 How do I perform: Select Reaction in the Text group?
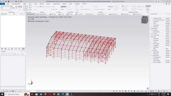pyautogui.click(x=148, y=10)
